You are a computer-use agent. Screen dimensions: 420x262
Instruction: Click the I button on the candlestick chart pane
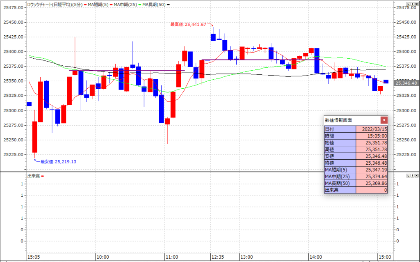click(x=412, y=4)
